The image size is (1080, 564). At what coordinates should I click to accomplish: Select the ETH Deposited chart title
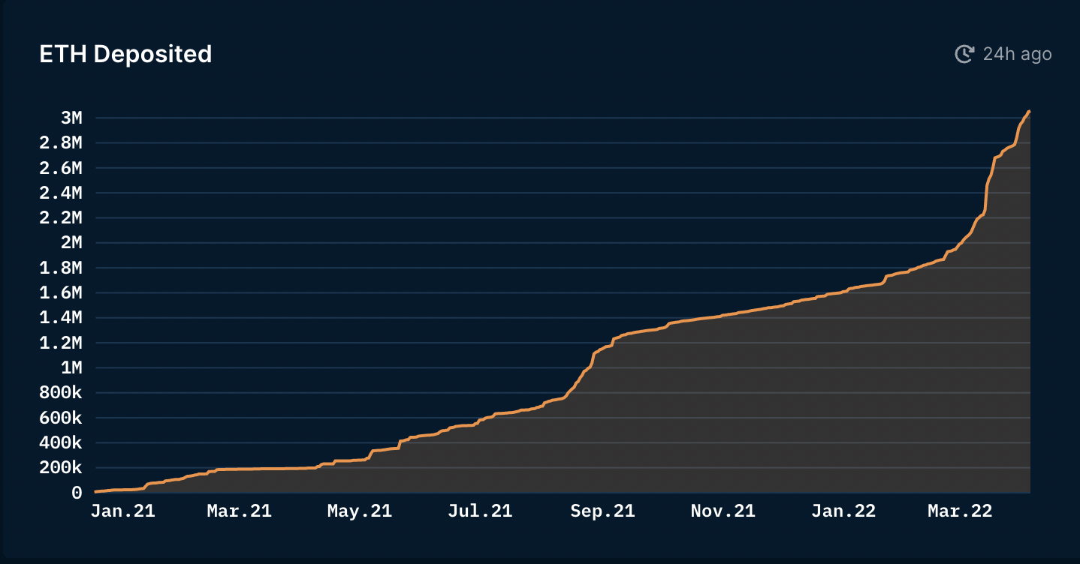[x=125, y=54]
